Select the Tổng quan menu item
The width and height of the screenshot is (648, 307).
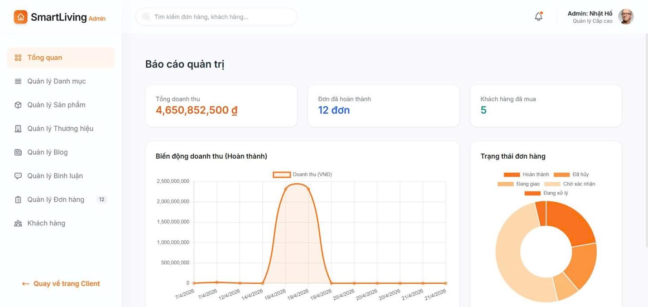(61, 58)
